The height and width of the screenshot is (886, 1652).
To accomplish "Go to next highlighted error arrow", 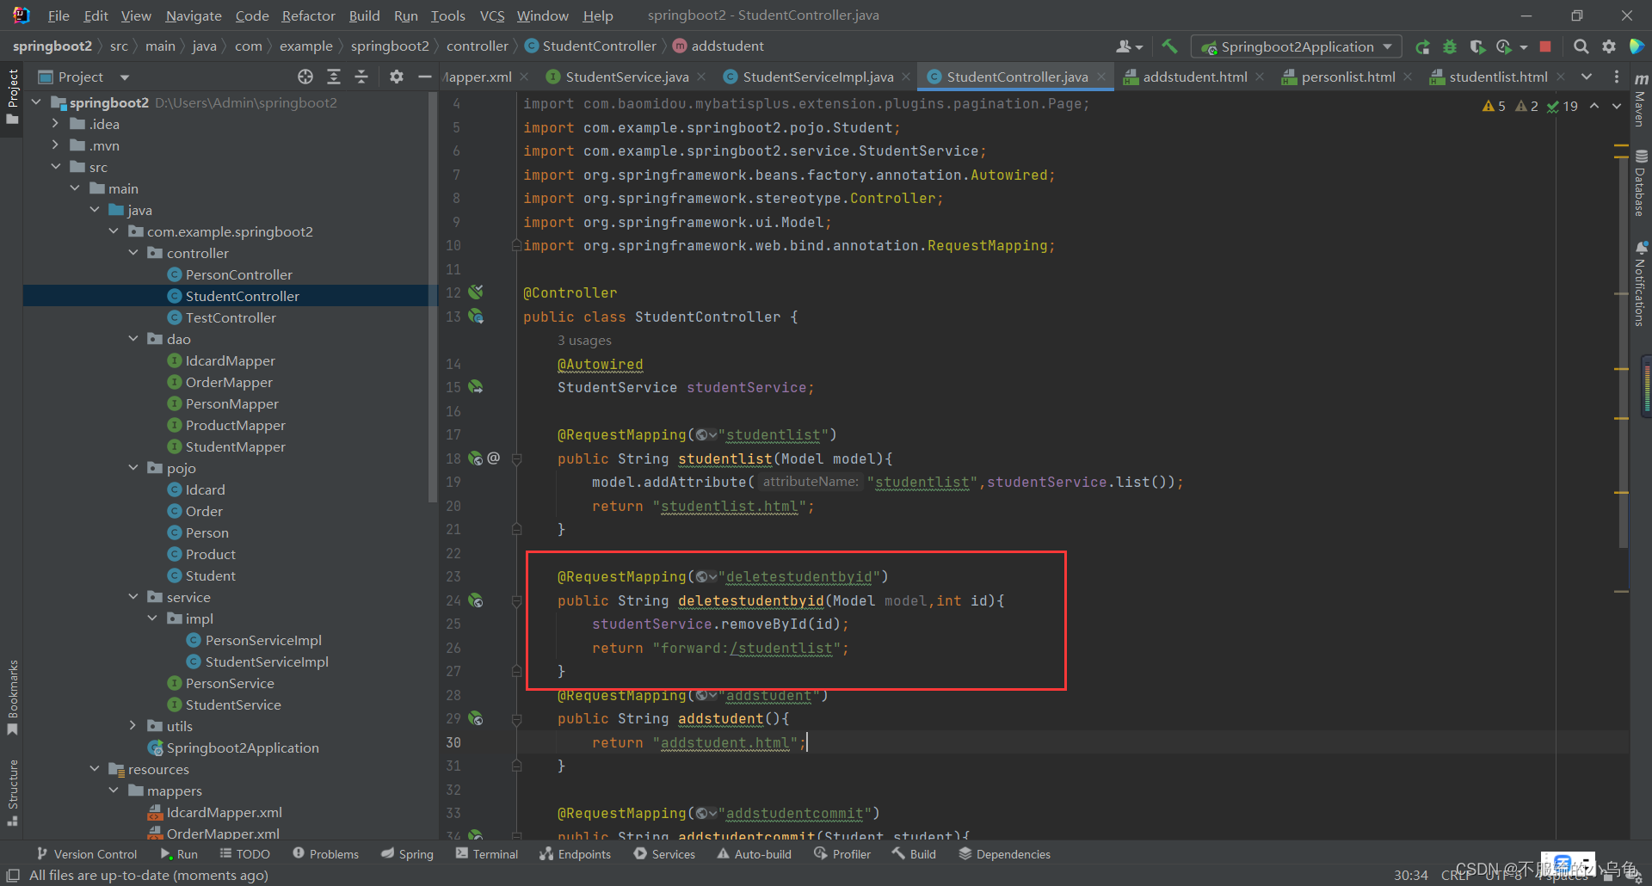I will (x=1617, y=106).
